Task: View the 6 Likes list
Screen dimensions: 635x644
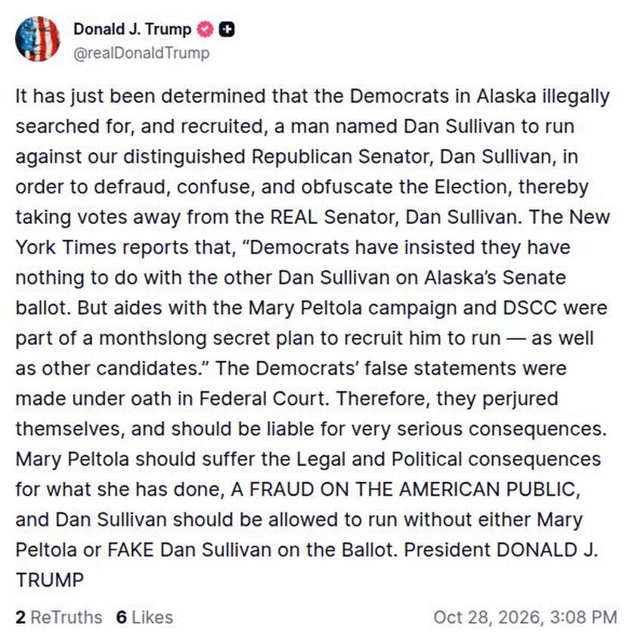Action: (144, 618)
